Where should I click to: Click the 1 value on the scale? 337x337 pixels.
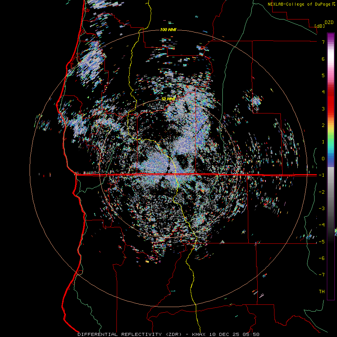(x=323, y=142)
